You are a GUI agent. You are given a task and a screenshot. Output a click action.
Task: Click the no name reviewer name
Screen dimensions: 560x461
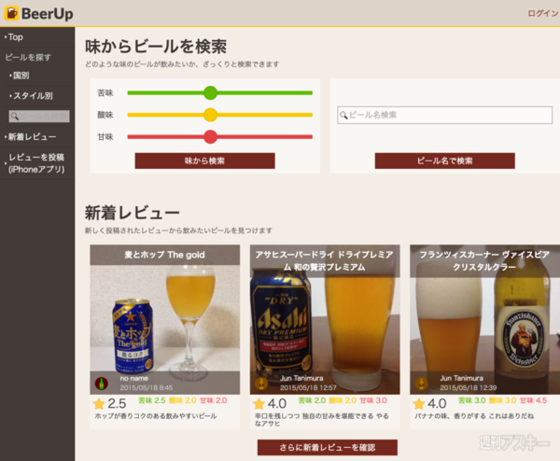(133, 378)
